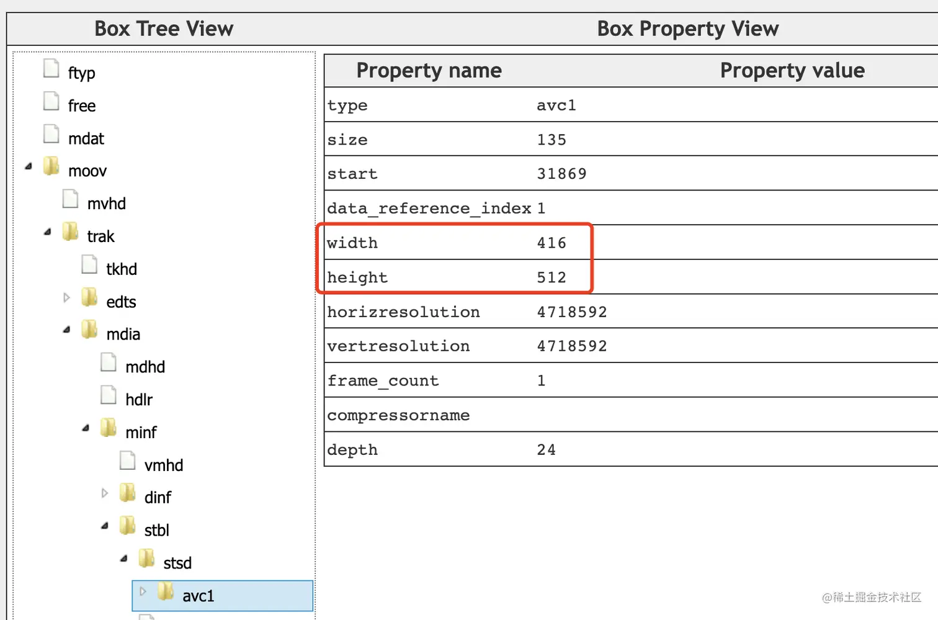This screenshot has height=620, width=938.
Task: Select the tkhd box in tree
Action: click(122, 269)
